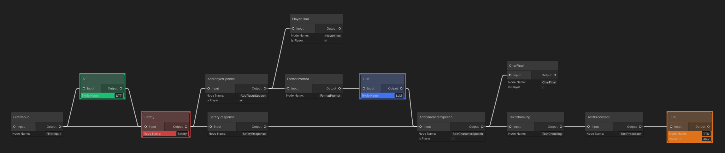Image resolution: width=725 pixels, height=153 pixels.
Task: Edit the SafetyResponse Node Name field
Action: pos(254,134)
